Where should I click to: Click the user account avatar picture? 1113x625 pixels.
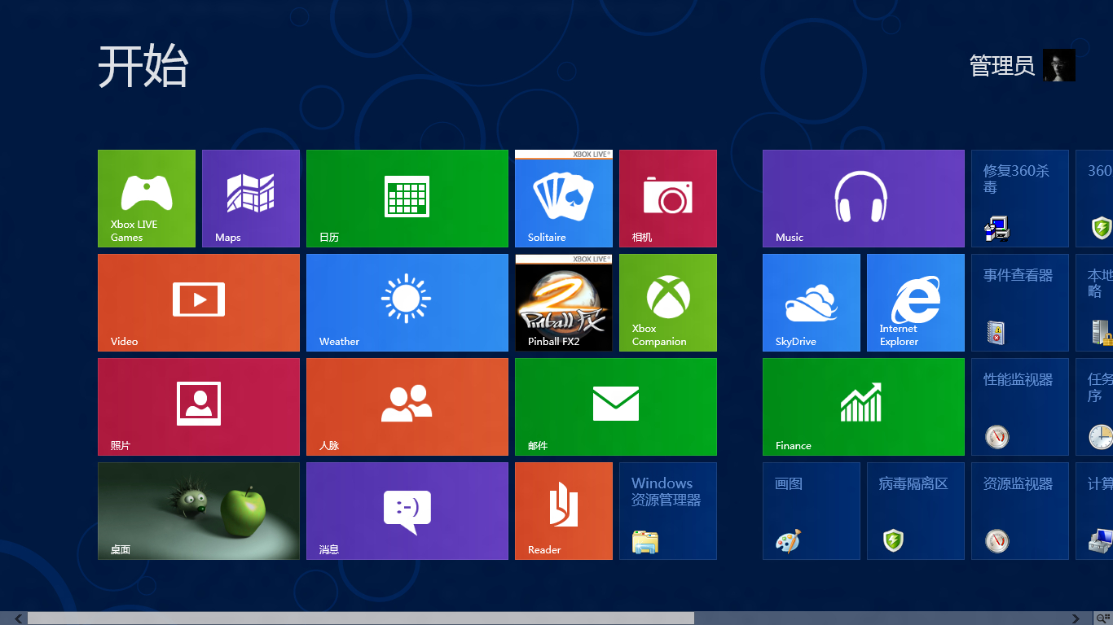1059,65
